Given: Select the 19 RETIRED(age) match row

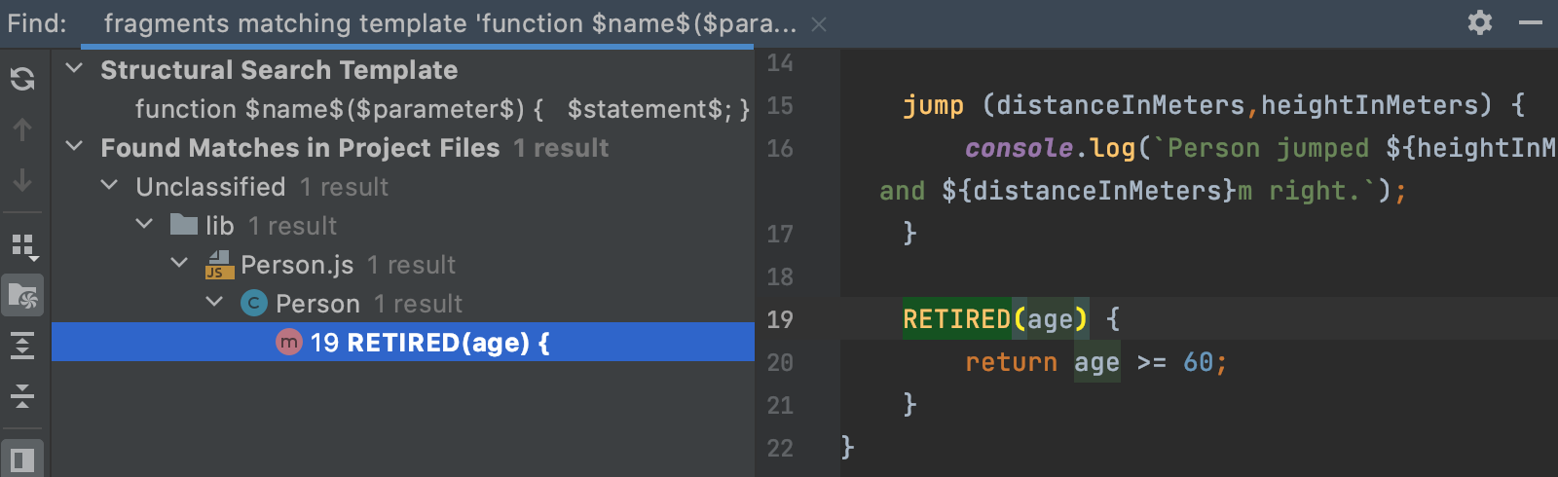Looking at the screenshot, I should click(403, 343).
